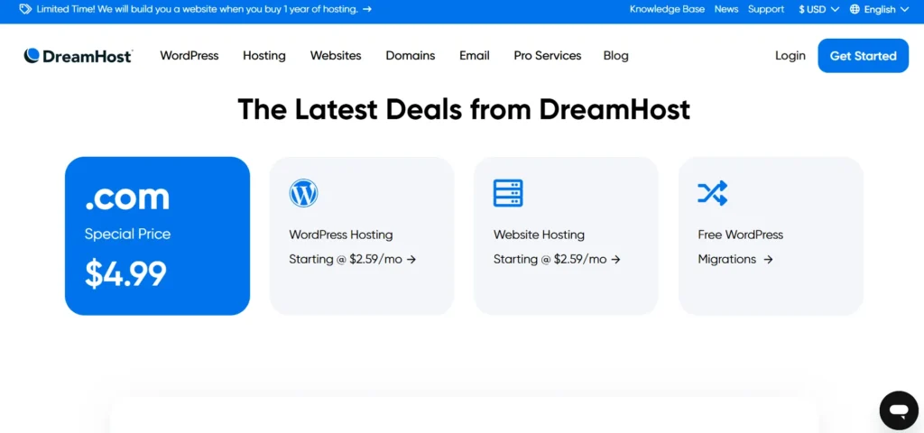Click the Login link

point(790,56)
